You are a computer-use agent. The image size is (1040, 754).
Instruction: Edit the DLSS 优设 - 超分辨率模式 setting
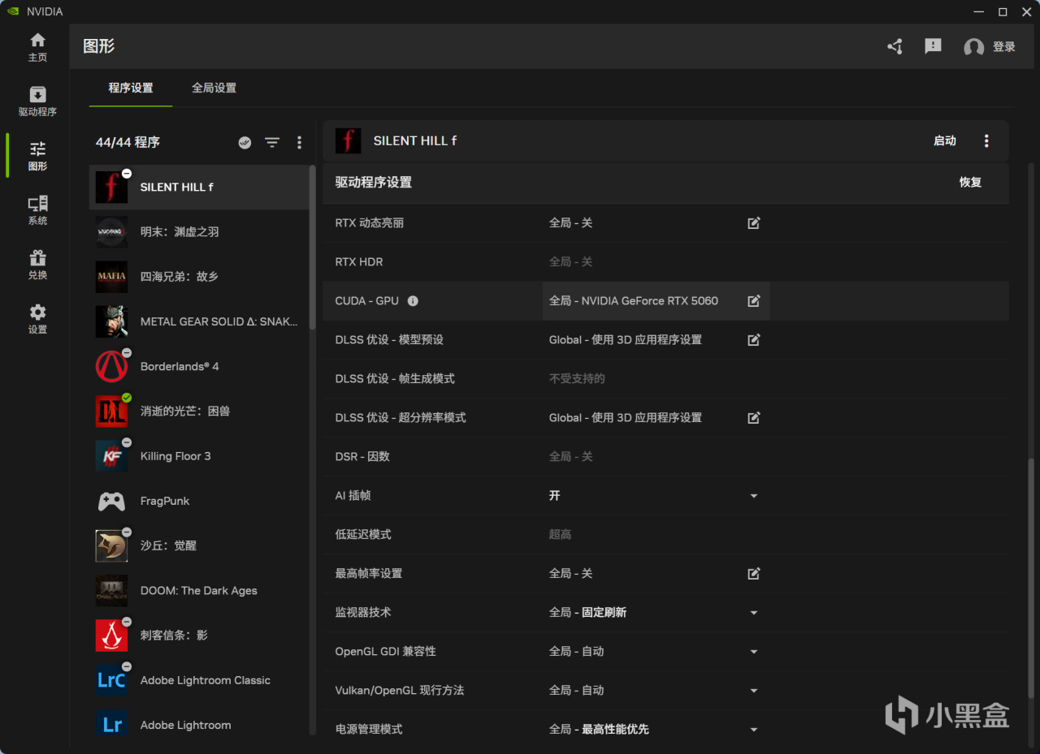[754, 418]
